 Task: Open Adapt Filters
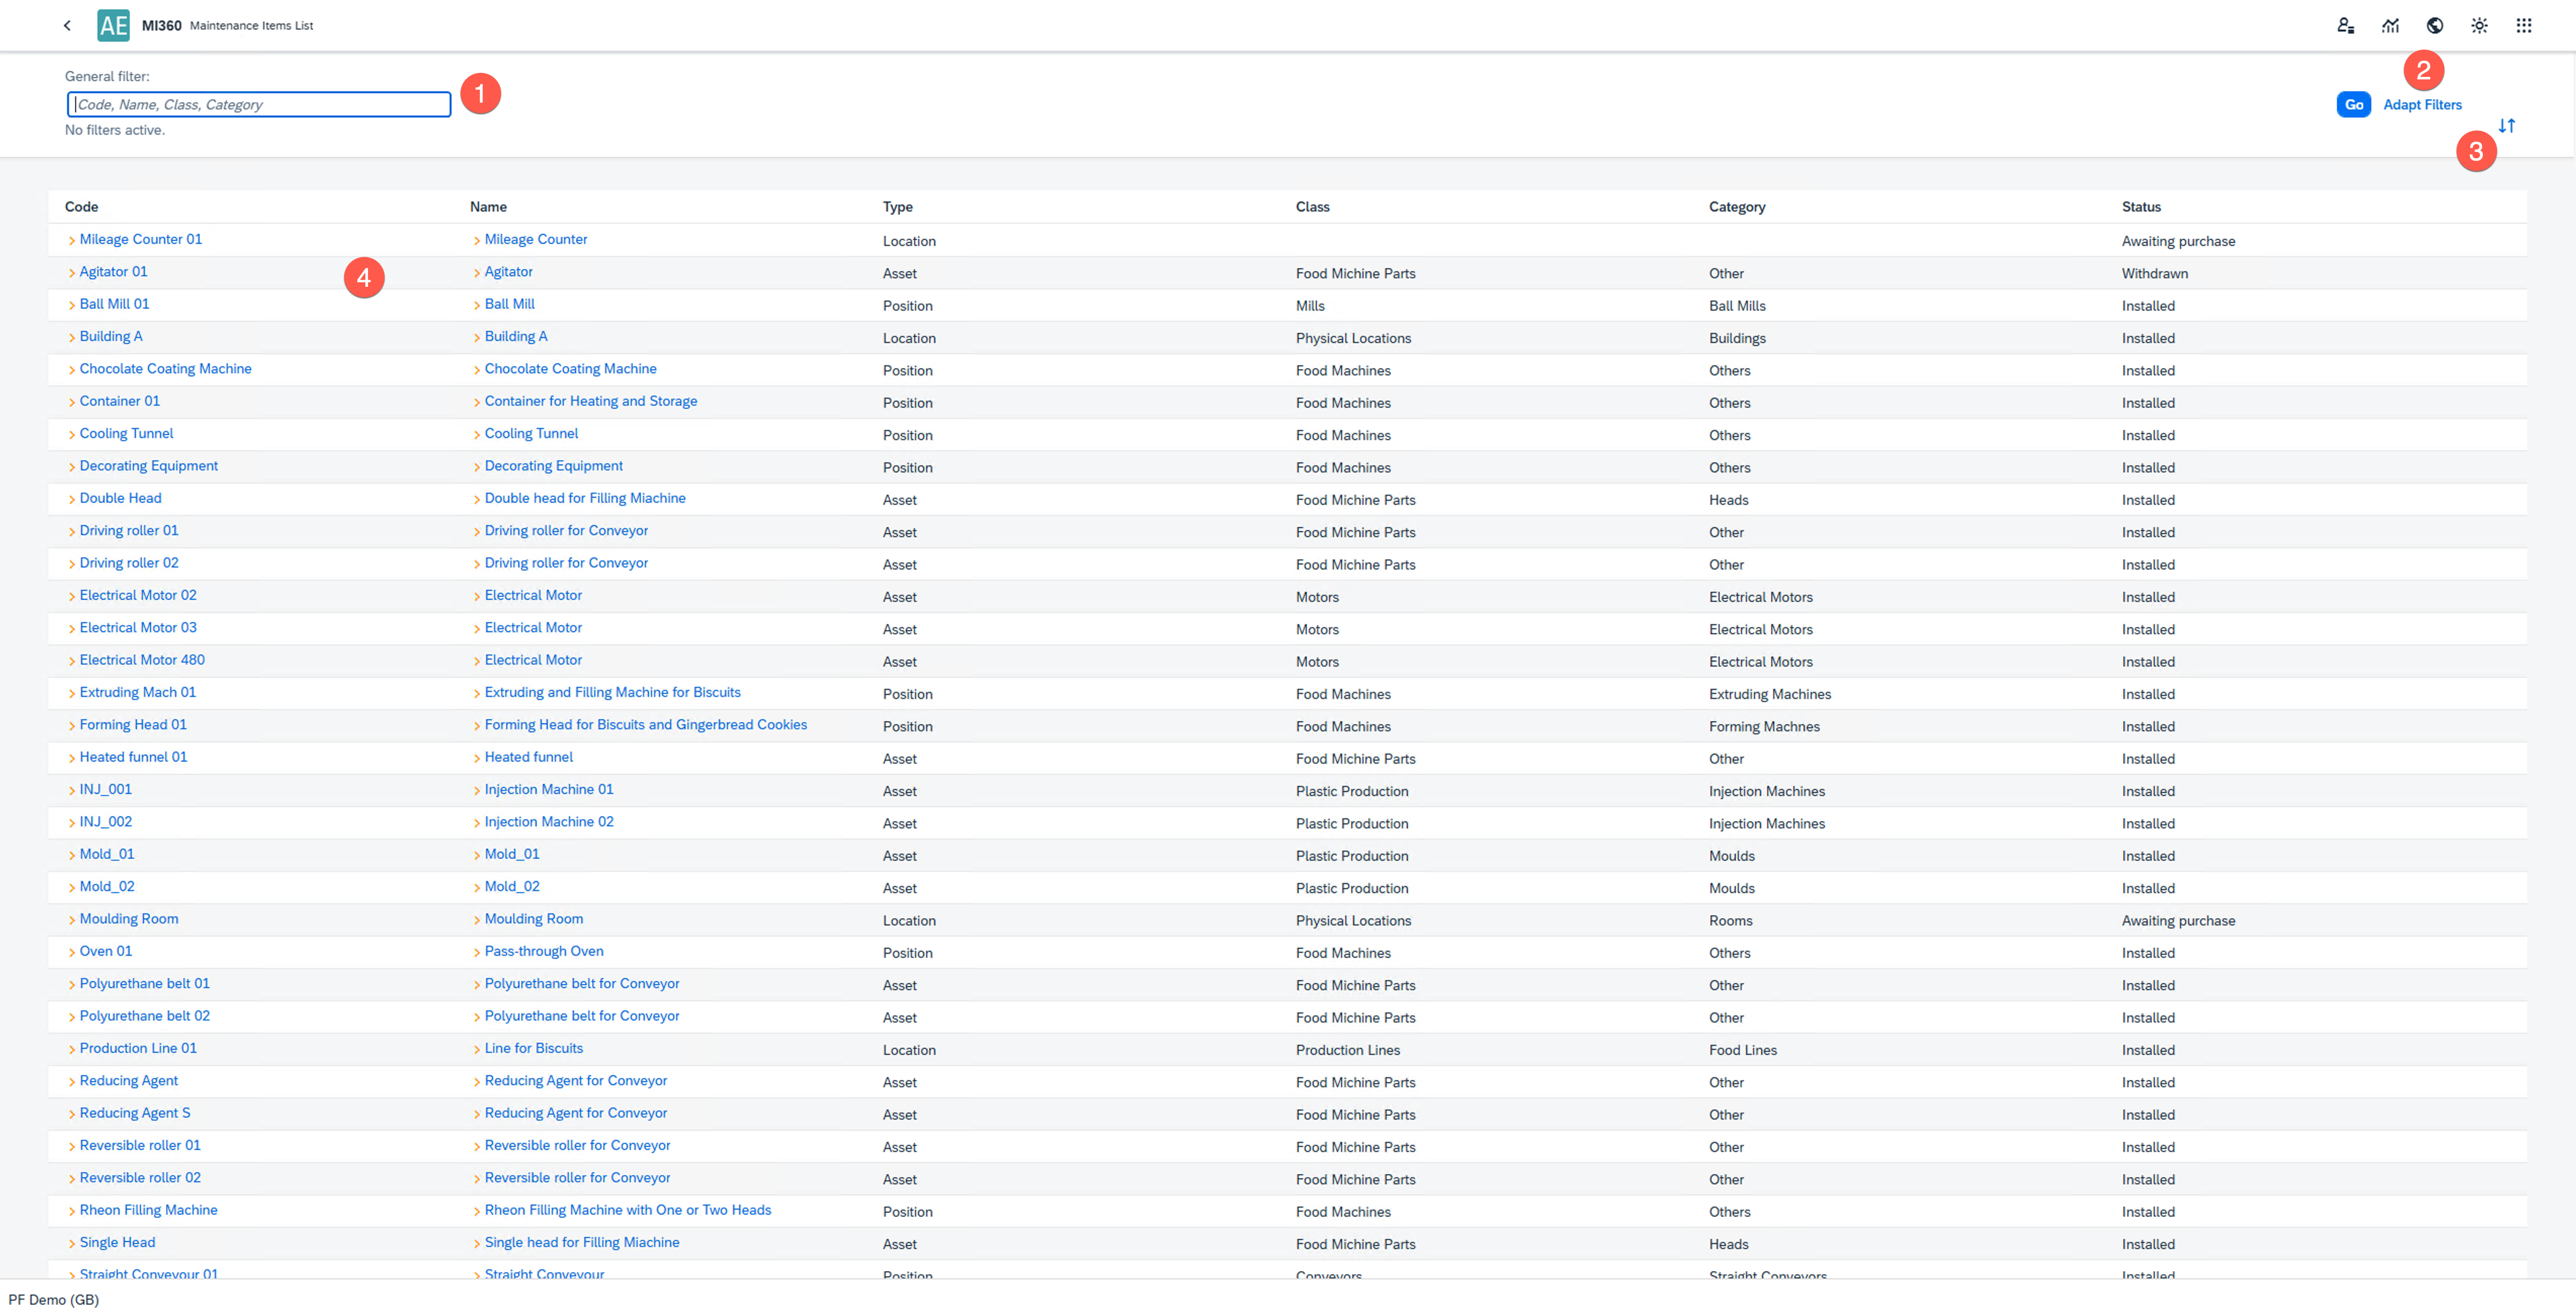[x=2422, y=105]
